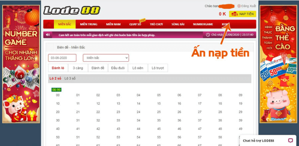Open the MIỀN BẮC menu
The height and width of the screenshot is (146, 299).
(x=65, y=24)
